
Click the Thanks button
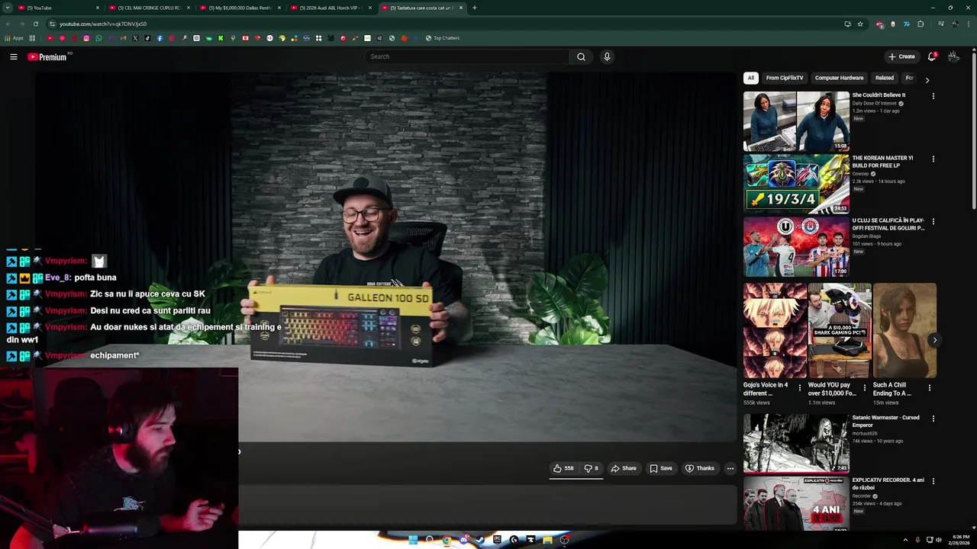pyautogui.click(x=700, y=468)
